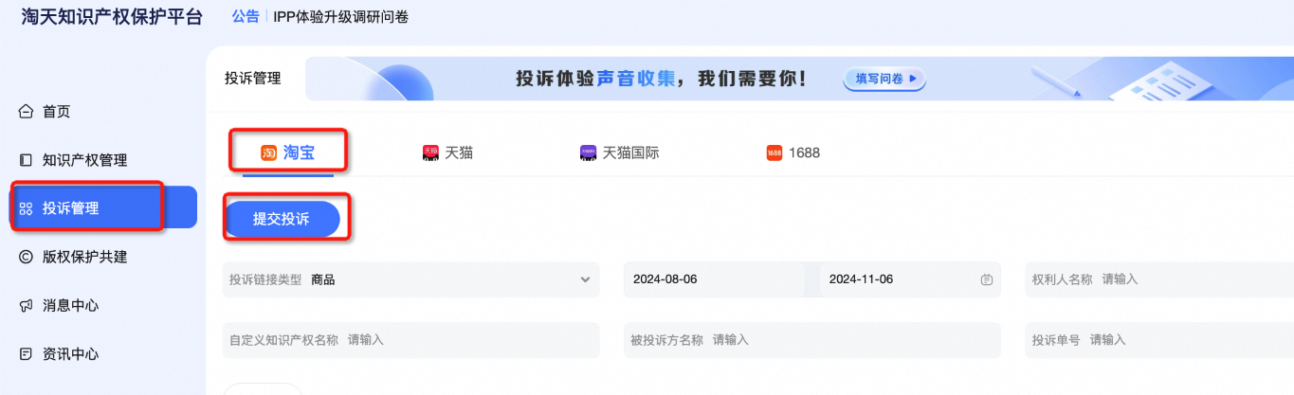Screen dimensions: 1294x395
Task: Focus the 被投诉方名称 input field
Action: click(x=812, y=340)
